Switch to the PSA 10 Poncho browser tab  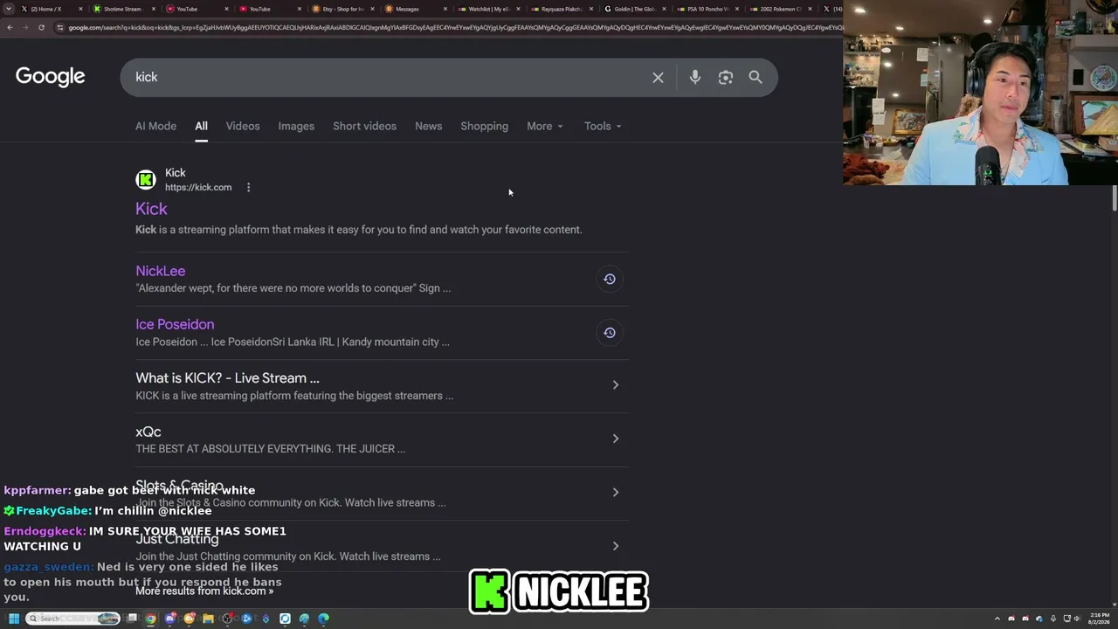click(x=707, y=9)
